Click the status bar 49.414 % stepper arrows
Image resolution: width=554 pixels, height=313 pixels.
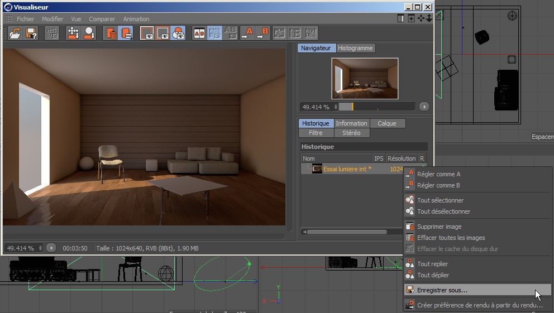pyautogui.click(x=40, y=248)
